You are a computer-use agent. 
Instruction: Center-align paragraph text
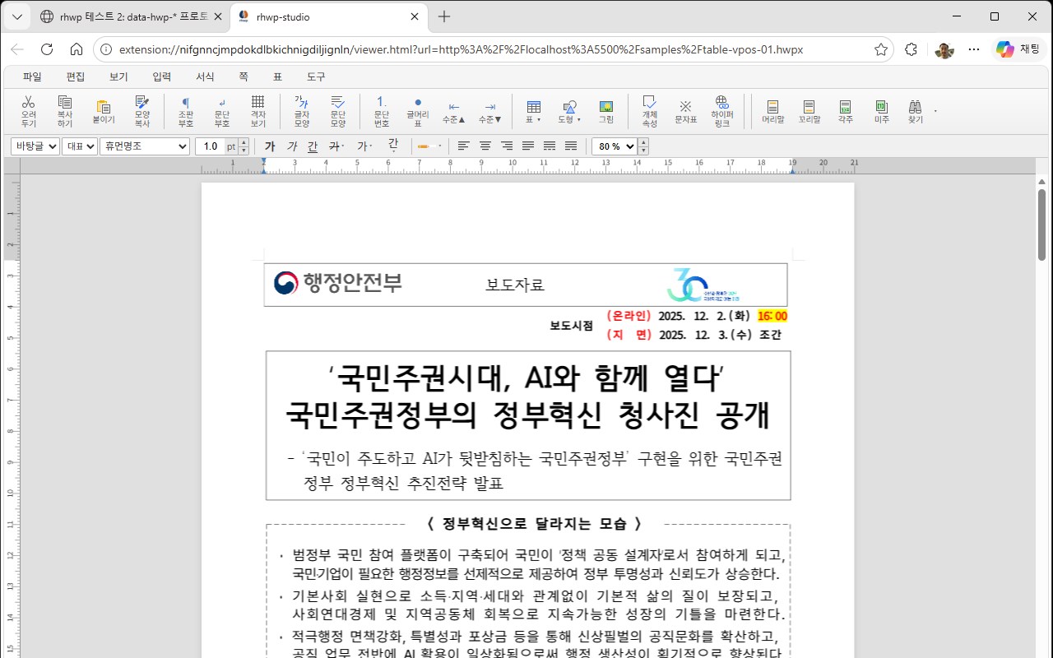click(x=485, y=146)
